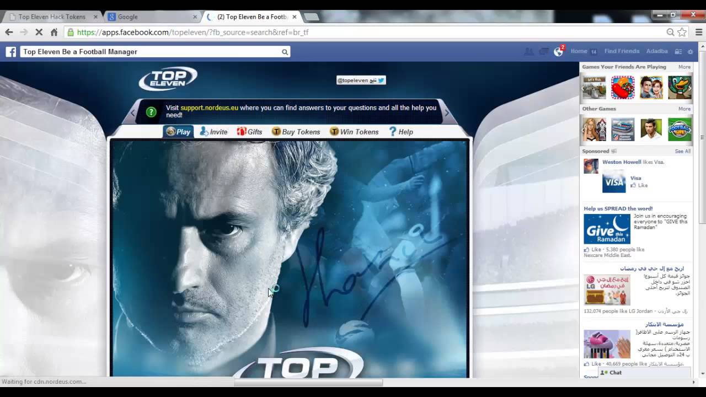The image size is (706, 397).
Task: Open the Facebook logo home icon
Action: (x=11, y=52)
